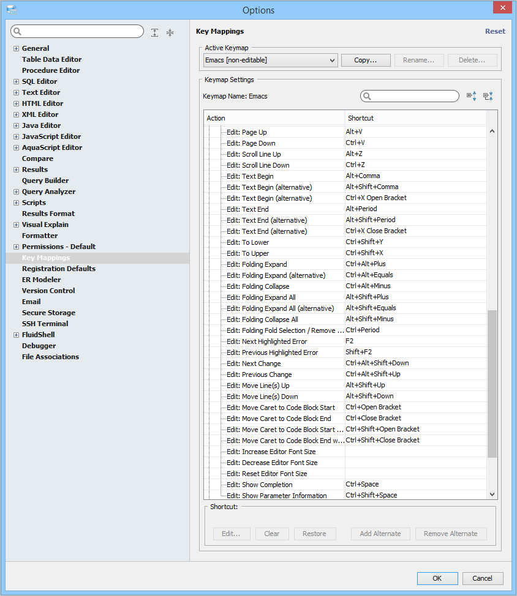517x596 pixels.
Task: Click OK to confirm options
Action: tap(437, 578)
